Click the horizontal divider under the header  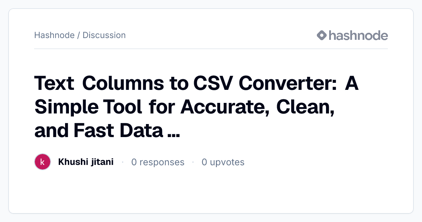click(211, 49)
